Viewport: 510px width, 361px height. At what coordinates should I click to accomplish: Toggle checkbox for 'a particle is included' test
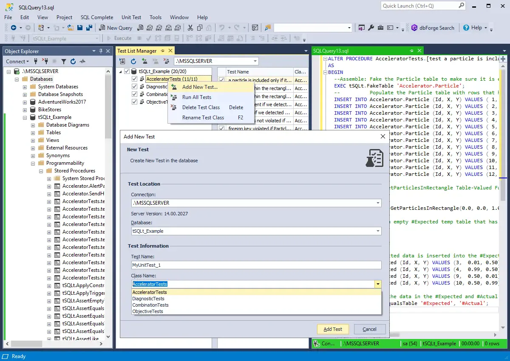tap(221, 80)
